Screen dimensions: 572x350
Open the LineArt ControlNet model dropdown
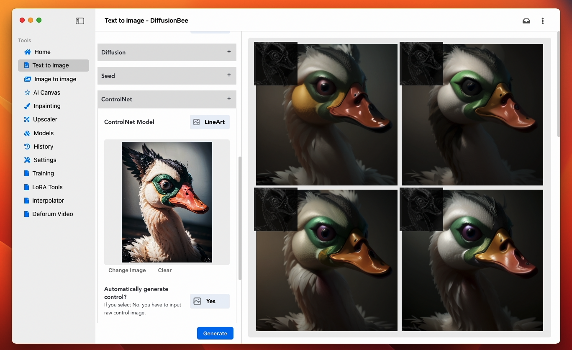210,122
